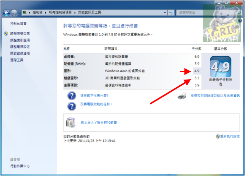Open 調整電源設定 in sidebar
The width and height of the screenshot is (245, 176).
20,47
